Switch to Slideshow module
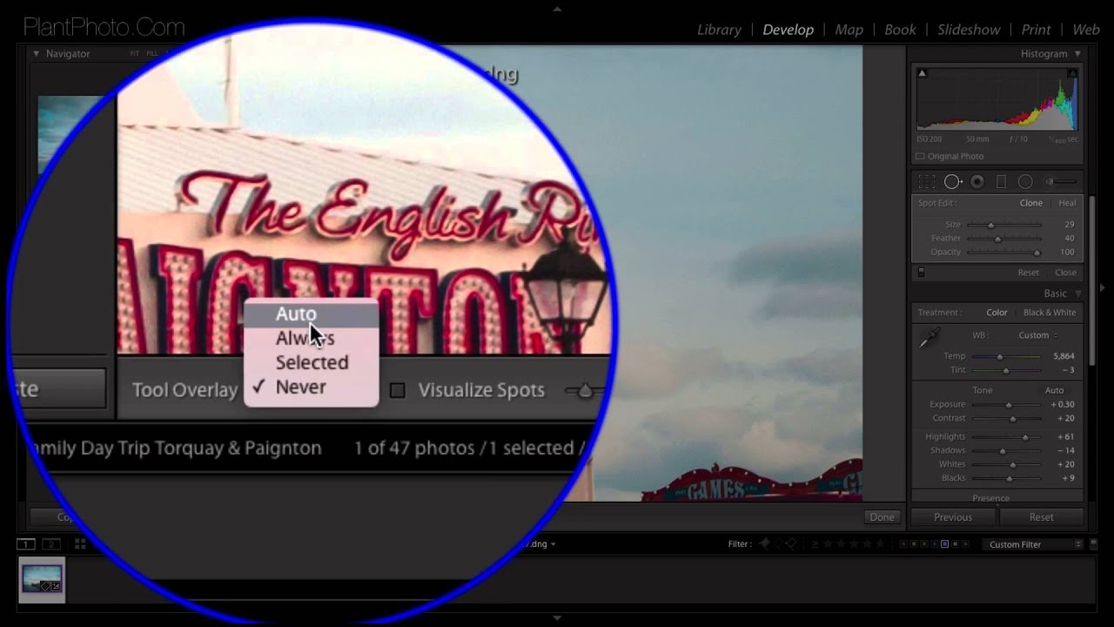 pyautogui.click(x=969, y=30)
